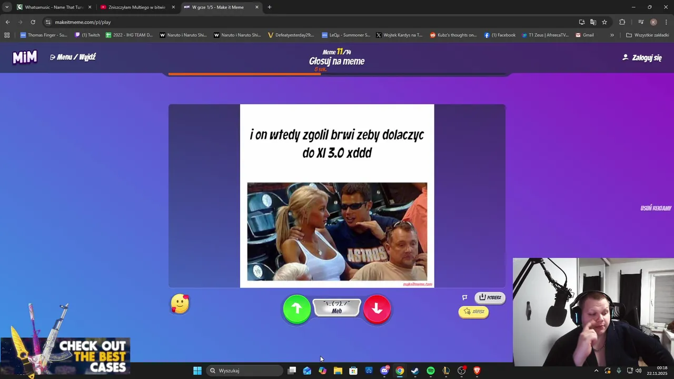This screenshot has width=674, height=379.
Task: Open Brave browser from taskbar
Action: [x=477, y=371]
